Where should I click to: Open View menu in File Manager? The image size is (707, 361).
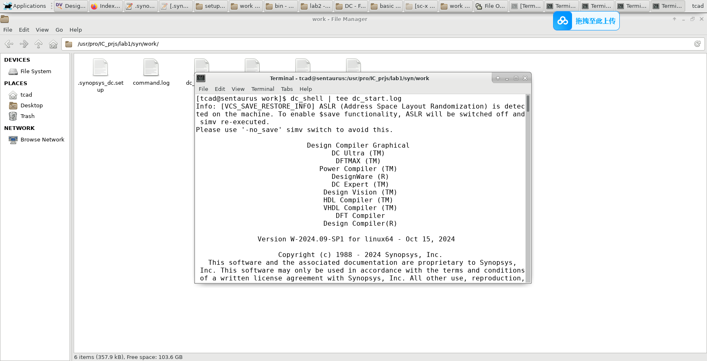pyautogui.click(x=42, y=30)
